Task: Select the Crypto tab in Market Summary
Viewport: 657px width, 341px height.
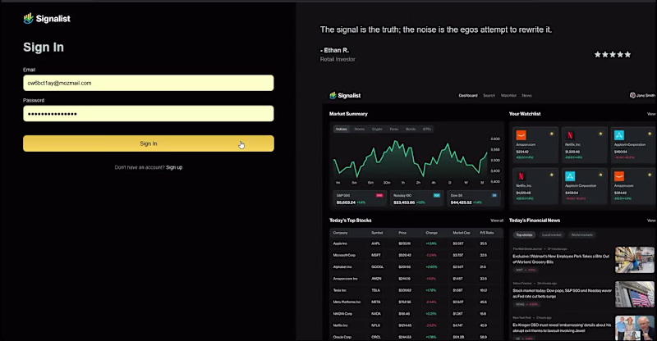Action: [377, 129]
